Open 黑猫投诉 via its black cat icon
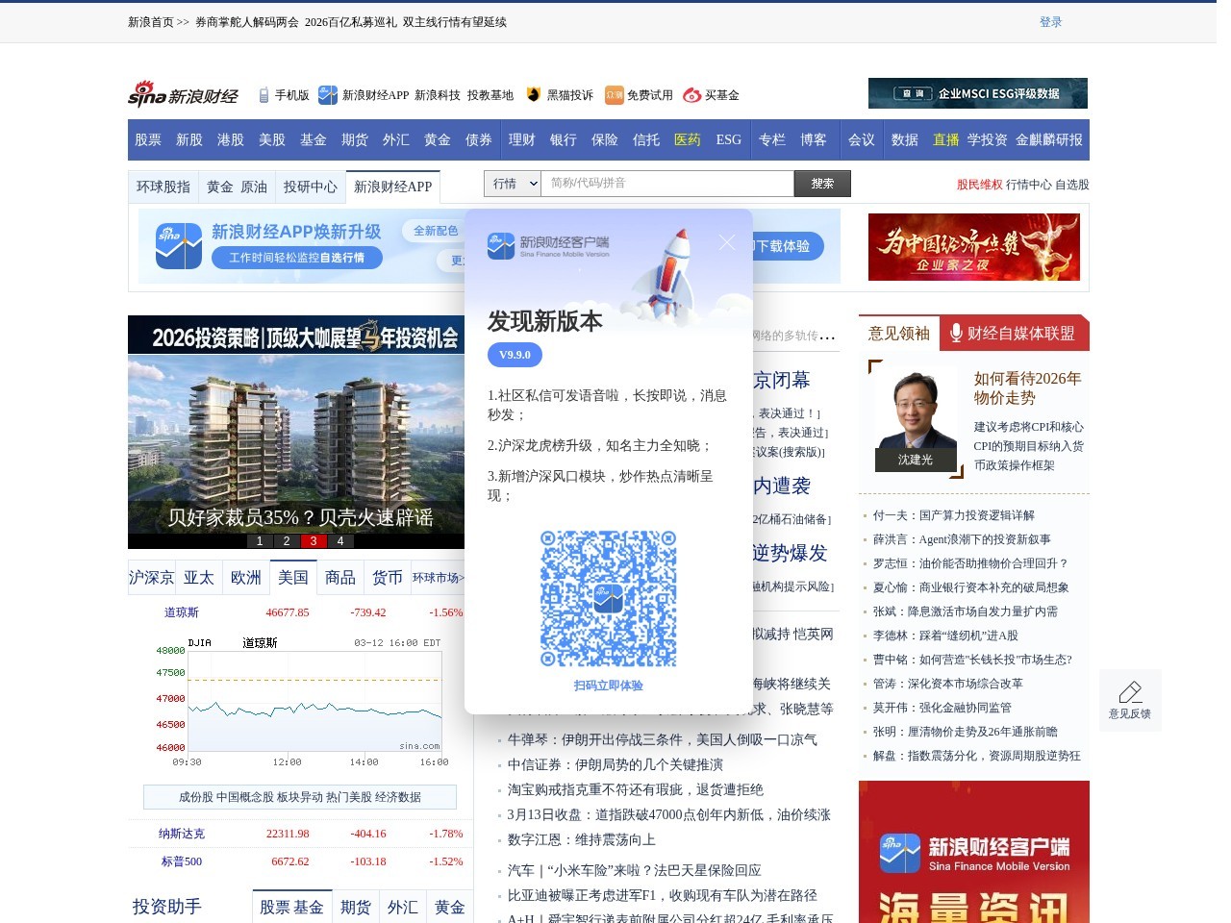Image resolution: width=1231 pixels, height=923 pixels. click(536, 95)
